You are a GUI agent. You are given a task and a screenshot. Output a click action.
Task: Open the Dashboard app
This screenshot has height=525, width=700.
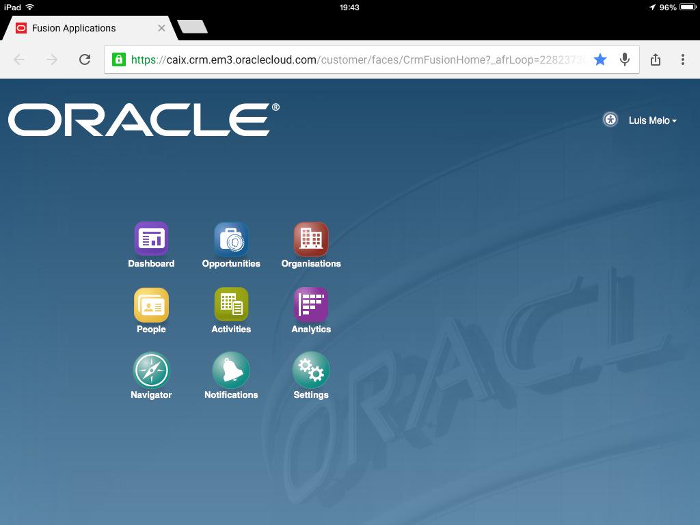151,239
